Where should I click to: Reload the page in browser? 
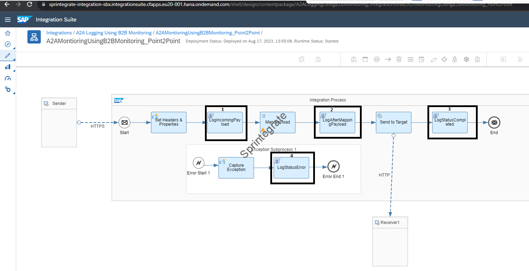[30, 5]
